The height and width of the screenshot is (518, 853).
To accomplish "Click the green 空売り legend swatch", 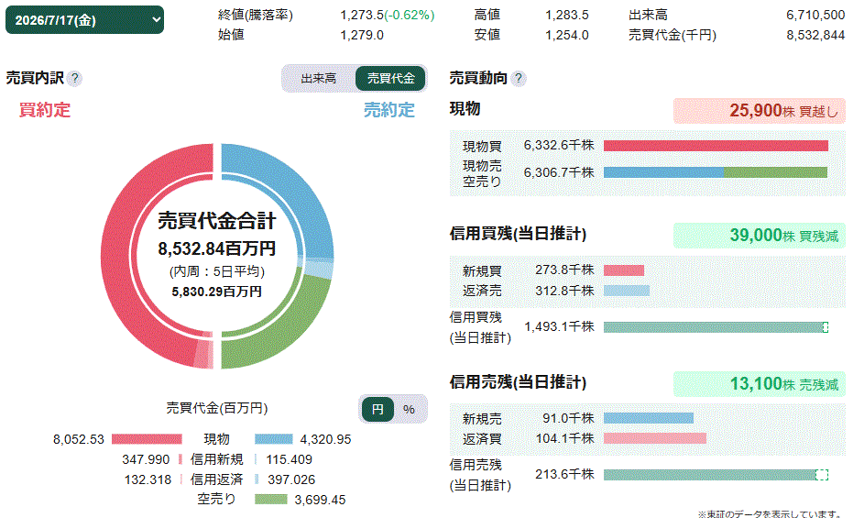I will tap(271, 500).
